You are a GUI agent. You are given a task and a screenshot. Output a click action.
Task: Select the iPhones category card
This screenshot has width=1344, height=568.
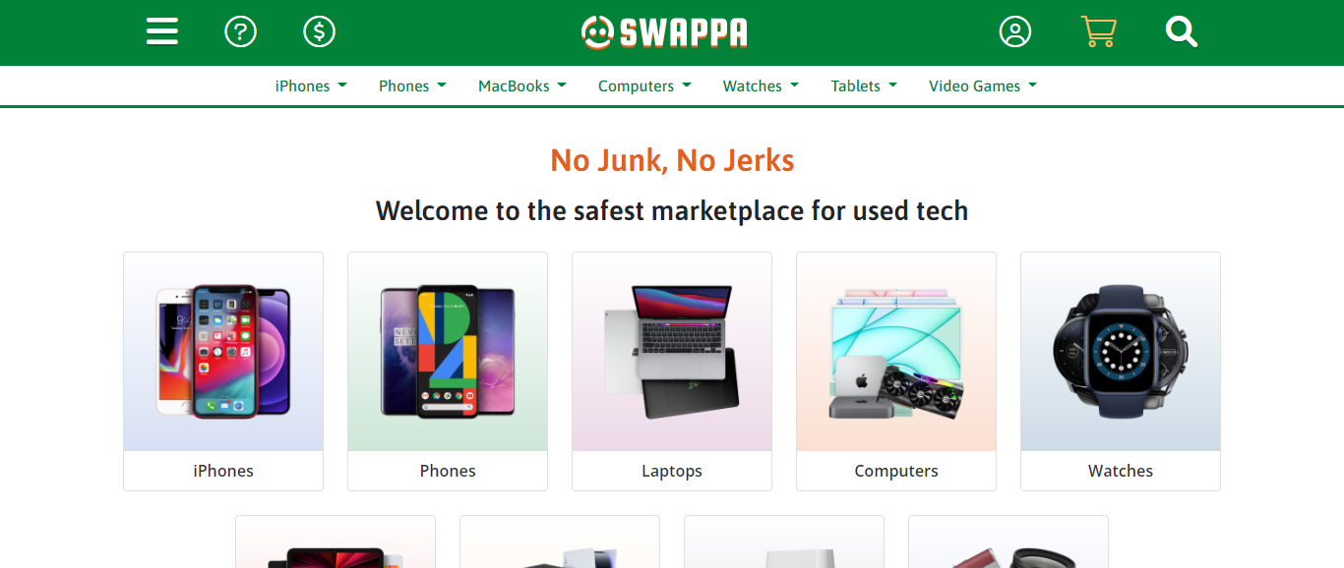point(223,371)
